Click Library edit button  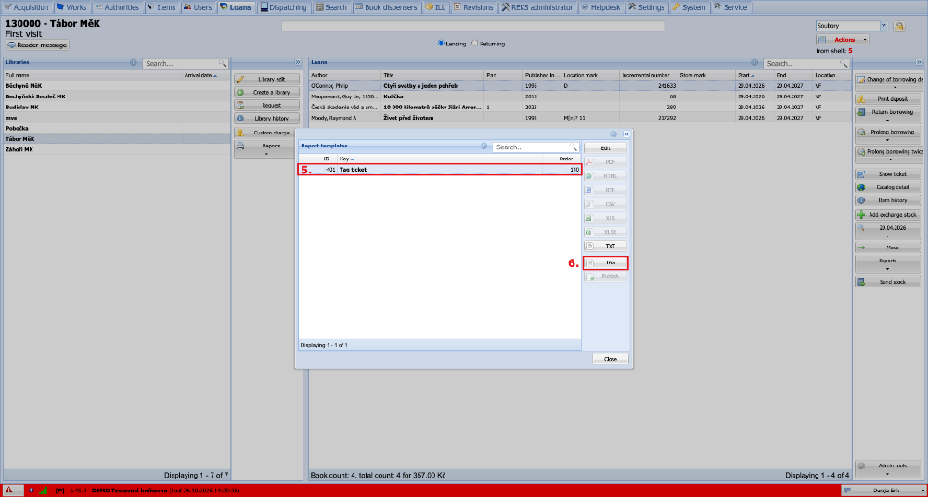(x=267, y=80)
